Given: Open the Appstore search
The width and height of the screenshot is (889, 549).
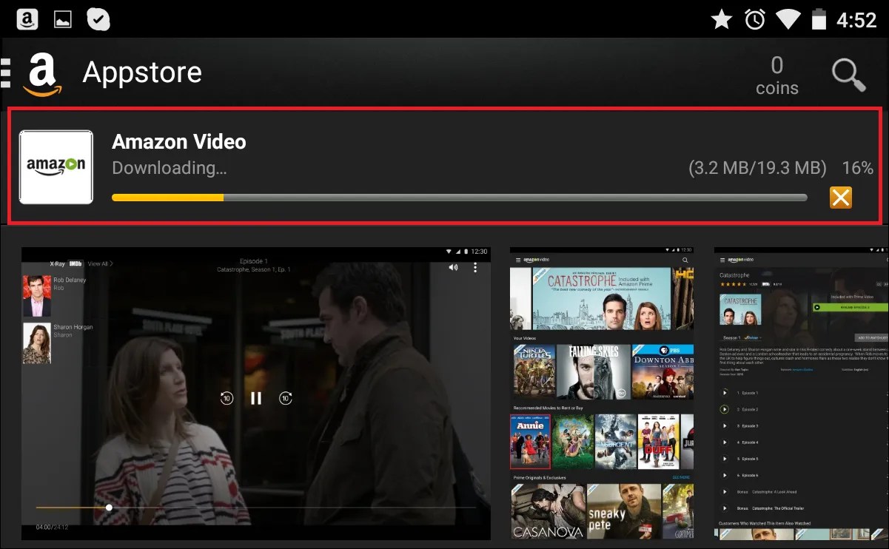Looking at the screenshot, I should coord(848,75).
